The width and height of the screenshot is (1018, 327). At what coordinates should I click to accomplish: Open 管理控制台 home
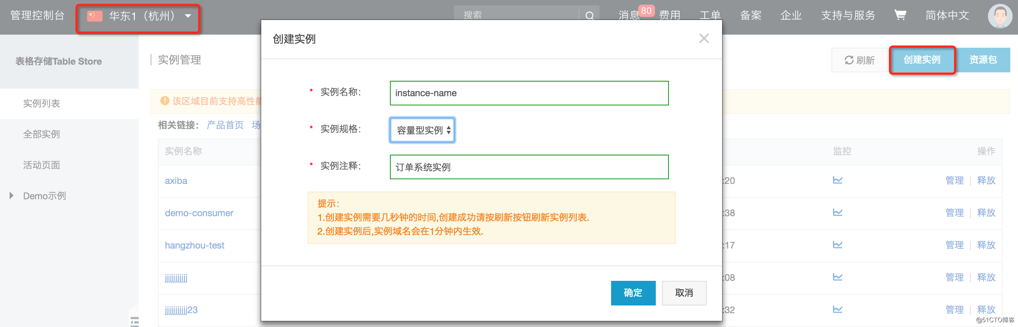click(x=37, y=15)
